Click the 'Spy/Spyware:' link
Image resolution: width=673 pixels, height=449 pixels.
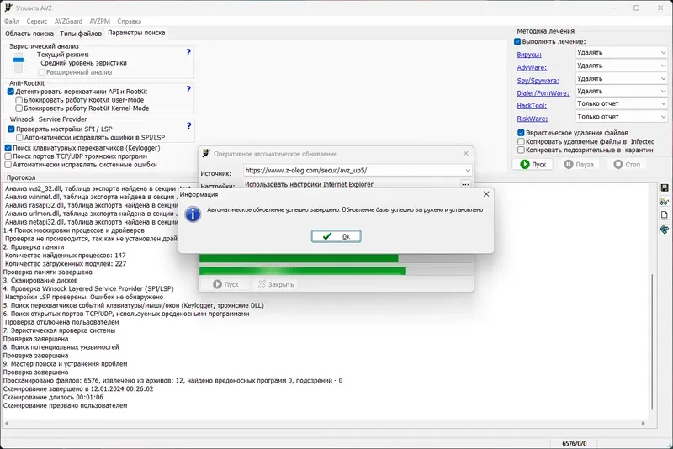point(538,81)
